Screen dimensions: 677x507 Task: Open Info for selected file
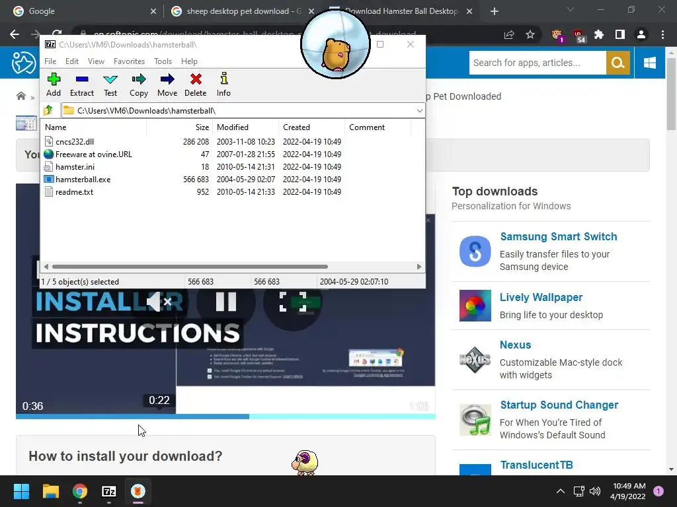223,85
